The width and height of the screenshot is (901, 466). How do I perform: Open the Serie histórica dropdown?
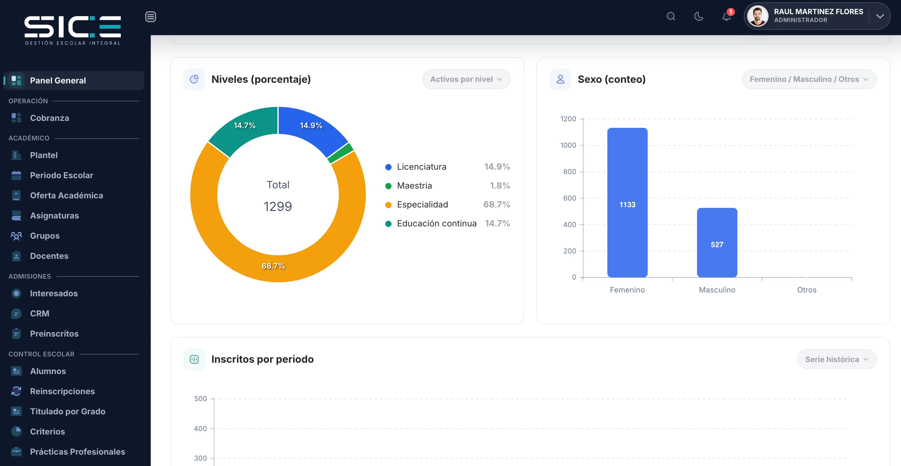click(x=836, y=359)
